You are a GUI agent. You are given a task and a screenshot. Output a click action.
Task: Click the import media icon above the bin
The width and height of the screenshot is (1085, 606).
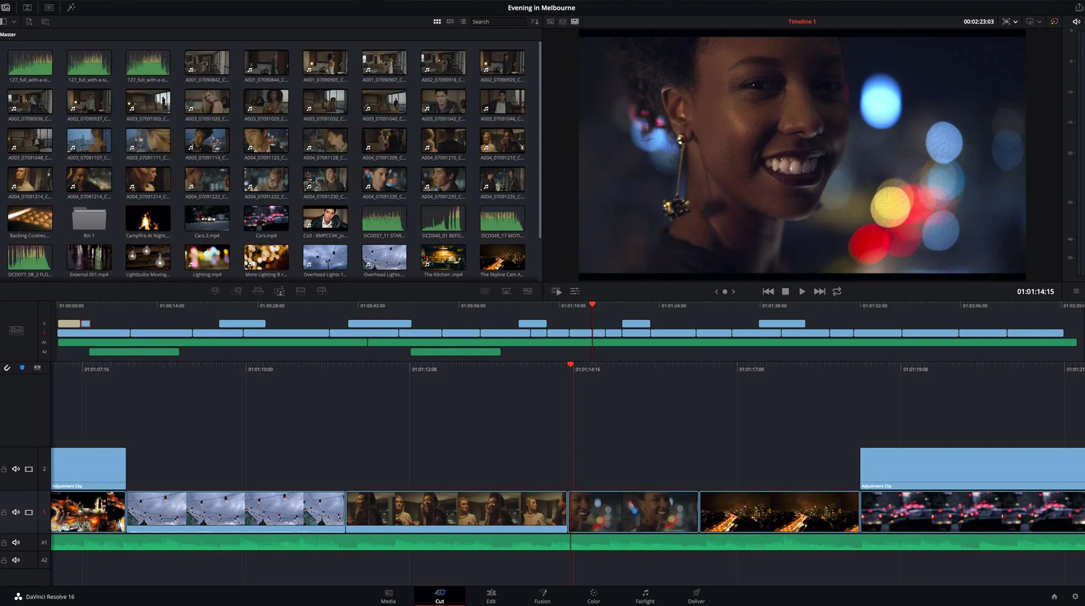(28, 21)
